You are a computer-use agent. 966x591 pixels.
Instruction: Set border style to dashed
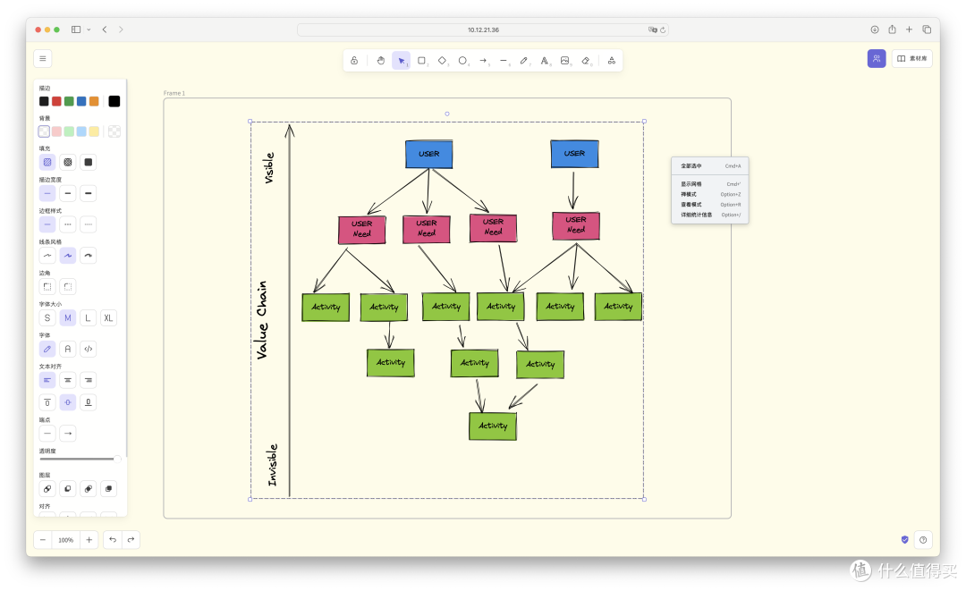(68, 224)
